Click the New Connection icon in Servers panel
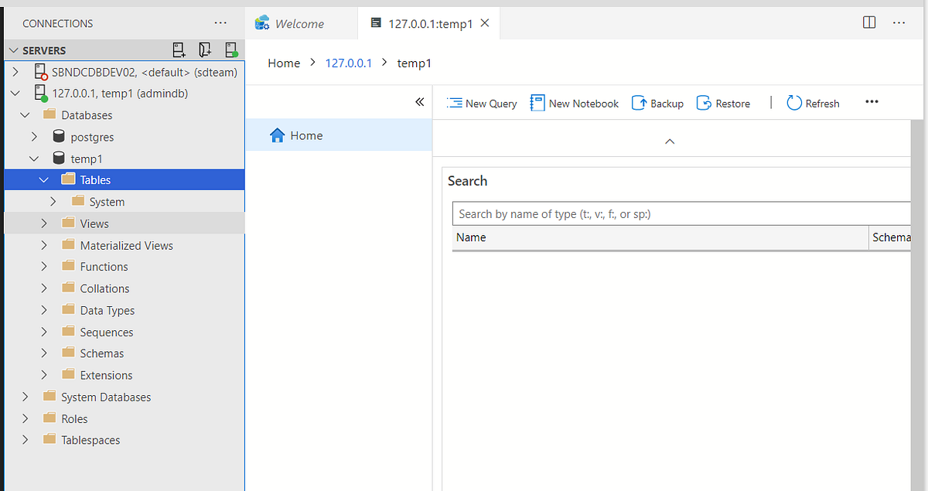The width and height of the screenshot is (928, 491). 179,49
